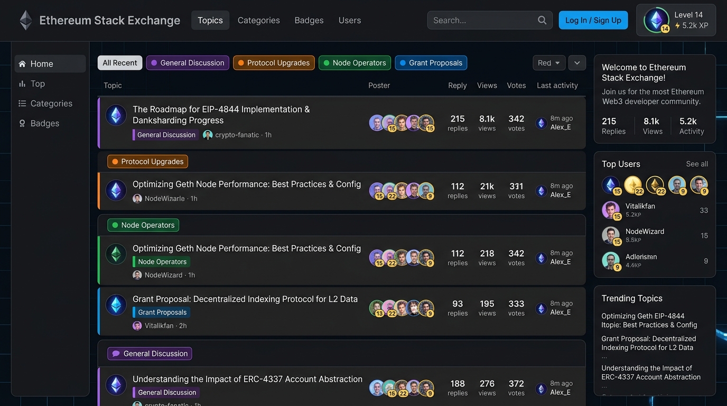727x406 pixels.
Task: Click the Ethereum logo in the header
Action: point(25,20)
